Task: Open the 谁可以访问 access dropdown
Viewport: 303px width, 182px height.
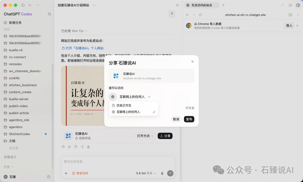Action: (130, 97)
